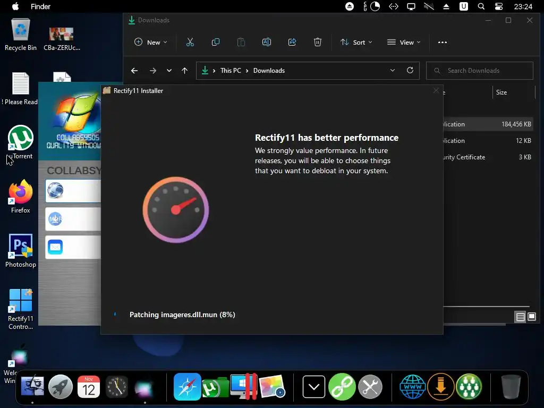Toggle Control Center switches icon in menu bar
This screenshot has width=544, height=408.
coord(498,6)
